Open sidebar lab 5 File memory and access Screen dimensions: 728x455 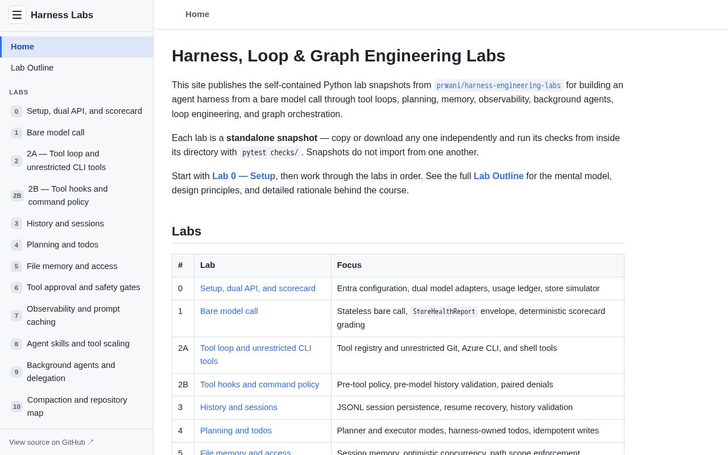coord(77,266)
